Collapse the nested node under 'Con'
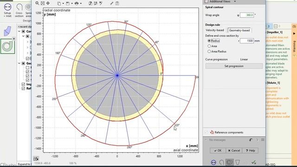The width and height of the screenshot is (297, 167). pyautogui.click(x=23, y=36)
